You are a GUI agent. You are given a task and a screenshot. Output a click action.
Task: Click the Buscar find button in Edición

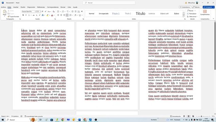click(x=190, y=11)
